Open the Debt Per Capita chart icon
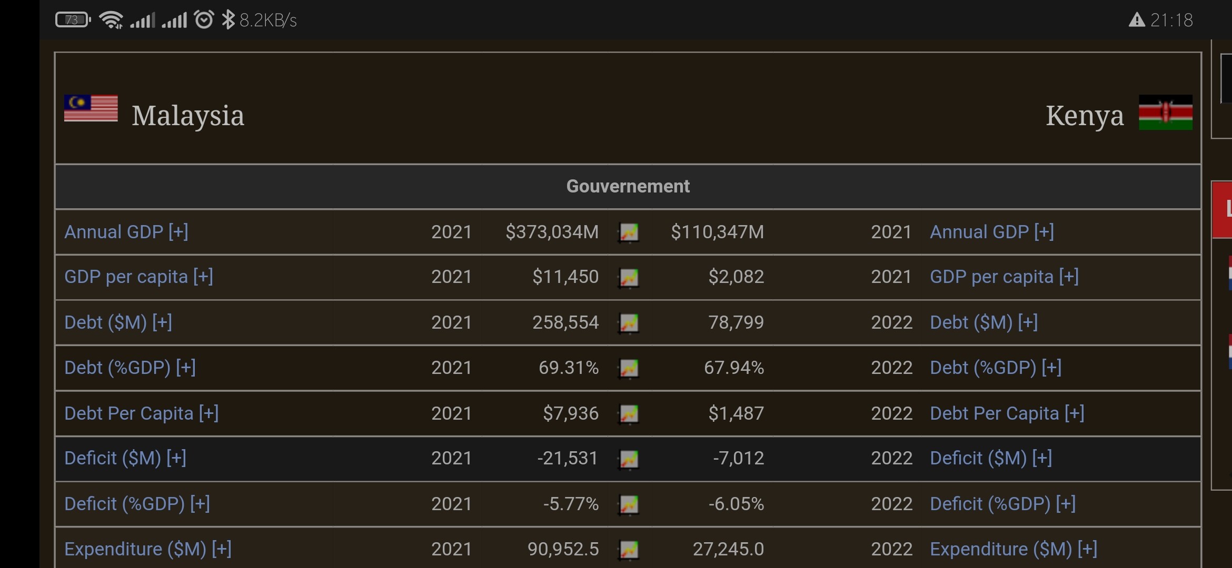1232x568 pixels. coord(629,413)
